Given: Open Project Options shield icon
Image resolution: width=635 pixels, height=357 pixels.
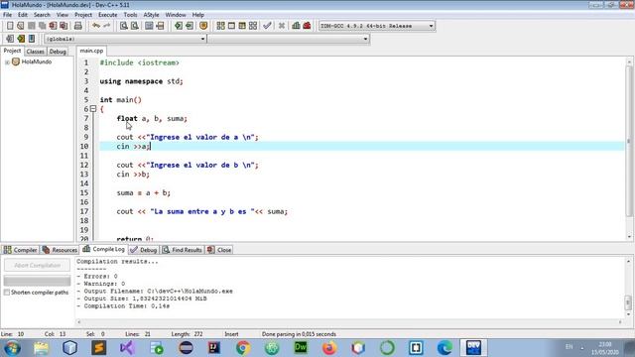Looking at the screenshot, I should tap(203, 26).
